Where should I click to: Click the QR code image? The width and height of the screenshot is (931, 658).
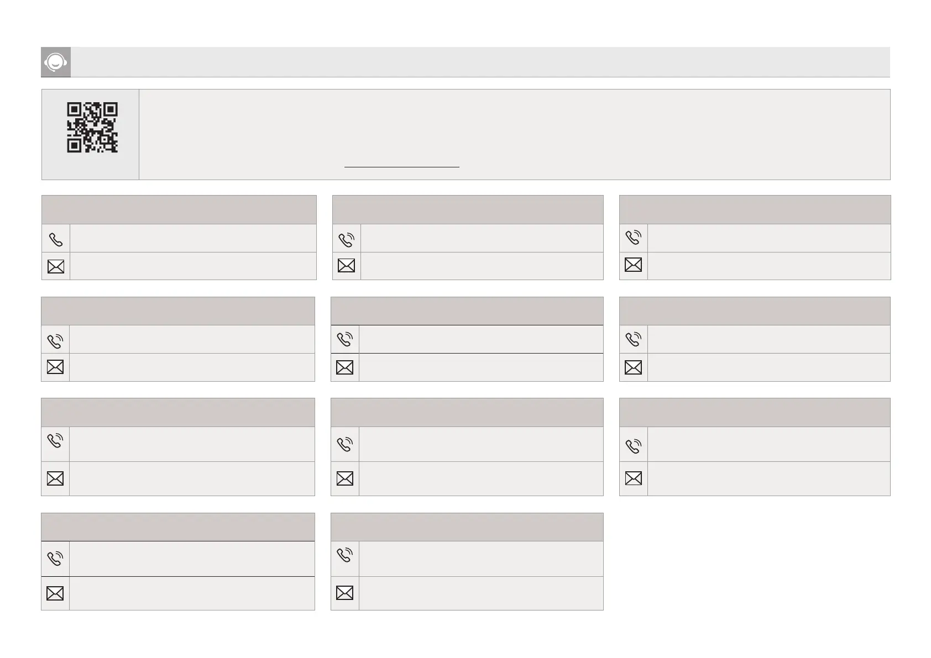(x=92, y=128)
